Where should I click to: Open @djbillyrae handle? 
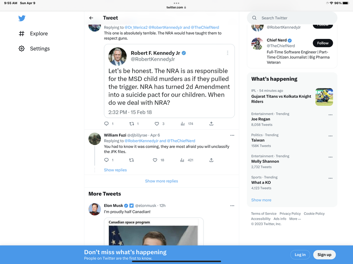click(x=137, y=135)
